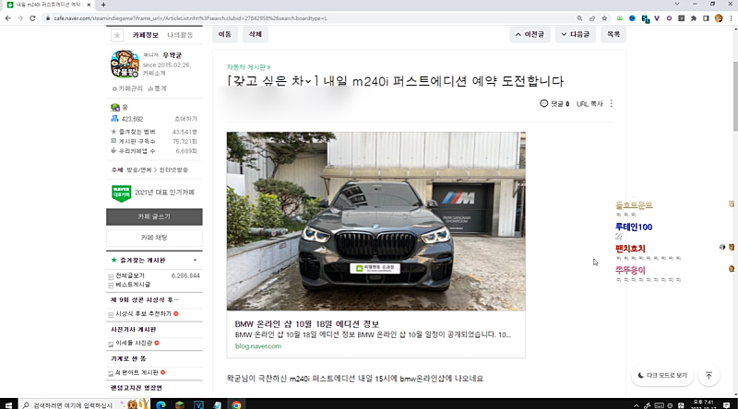Enable dark mode view
Viewport: 738px width, 409px height.
point(662,376)
